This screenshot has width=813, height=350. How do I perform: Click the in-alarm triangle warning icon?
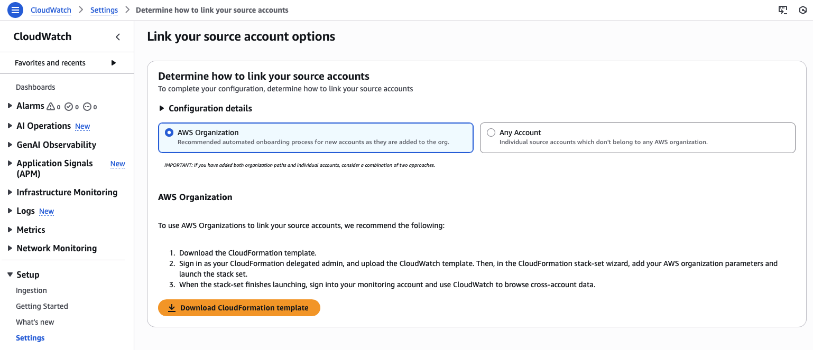(x=51, y=107)
